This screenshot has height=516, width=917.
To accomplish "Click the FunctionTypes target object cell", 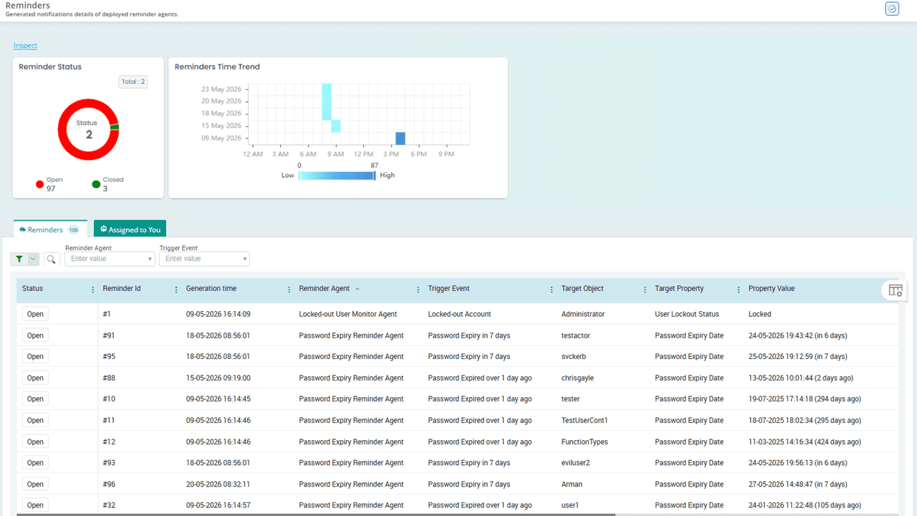I will click(x=585, y=441).
